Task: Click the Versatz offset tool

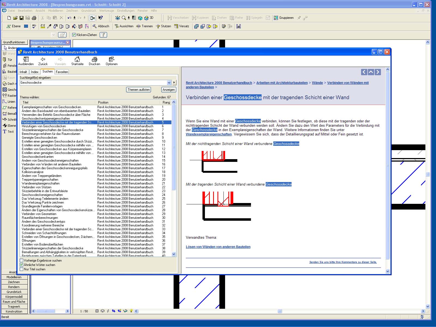Action: pyautogui.click(x=181, y=26)
